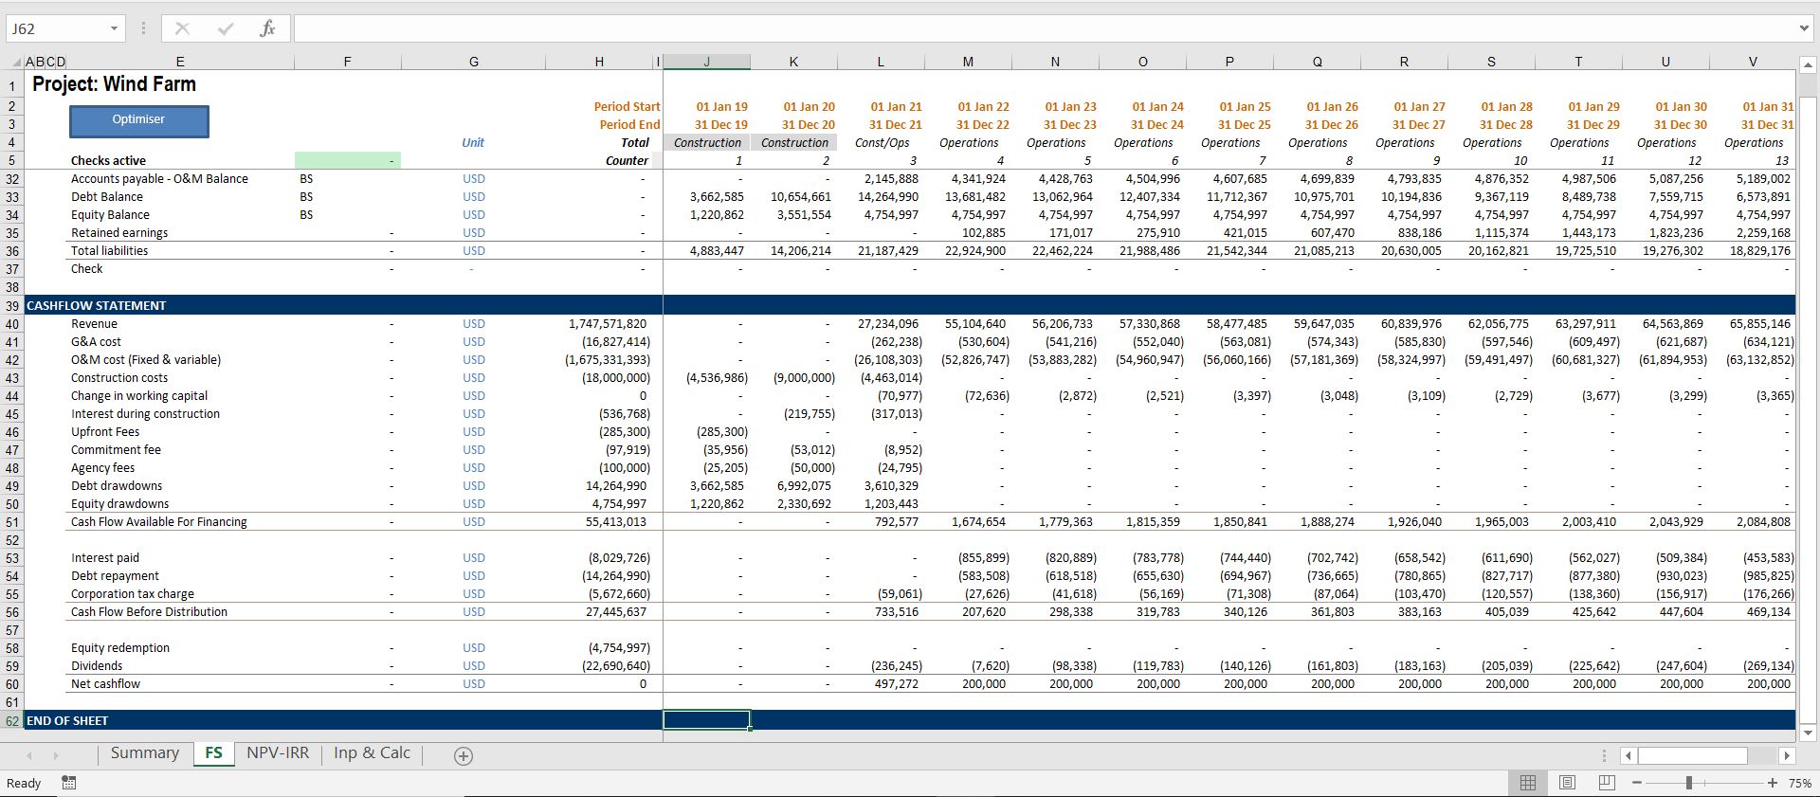1820x797 pixels.
Task: Click the Interest paid row label
Action: click(104, 557)
